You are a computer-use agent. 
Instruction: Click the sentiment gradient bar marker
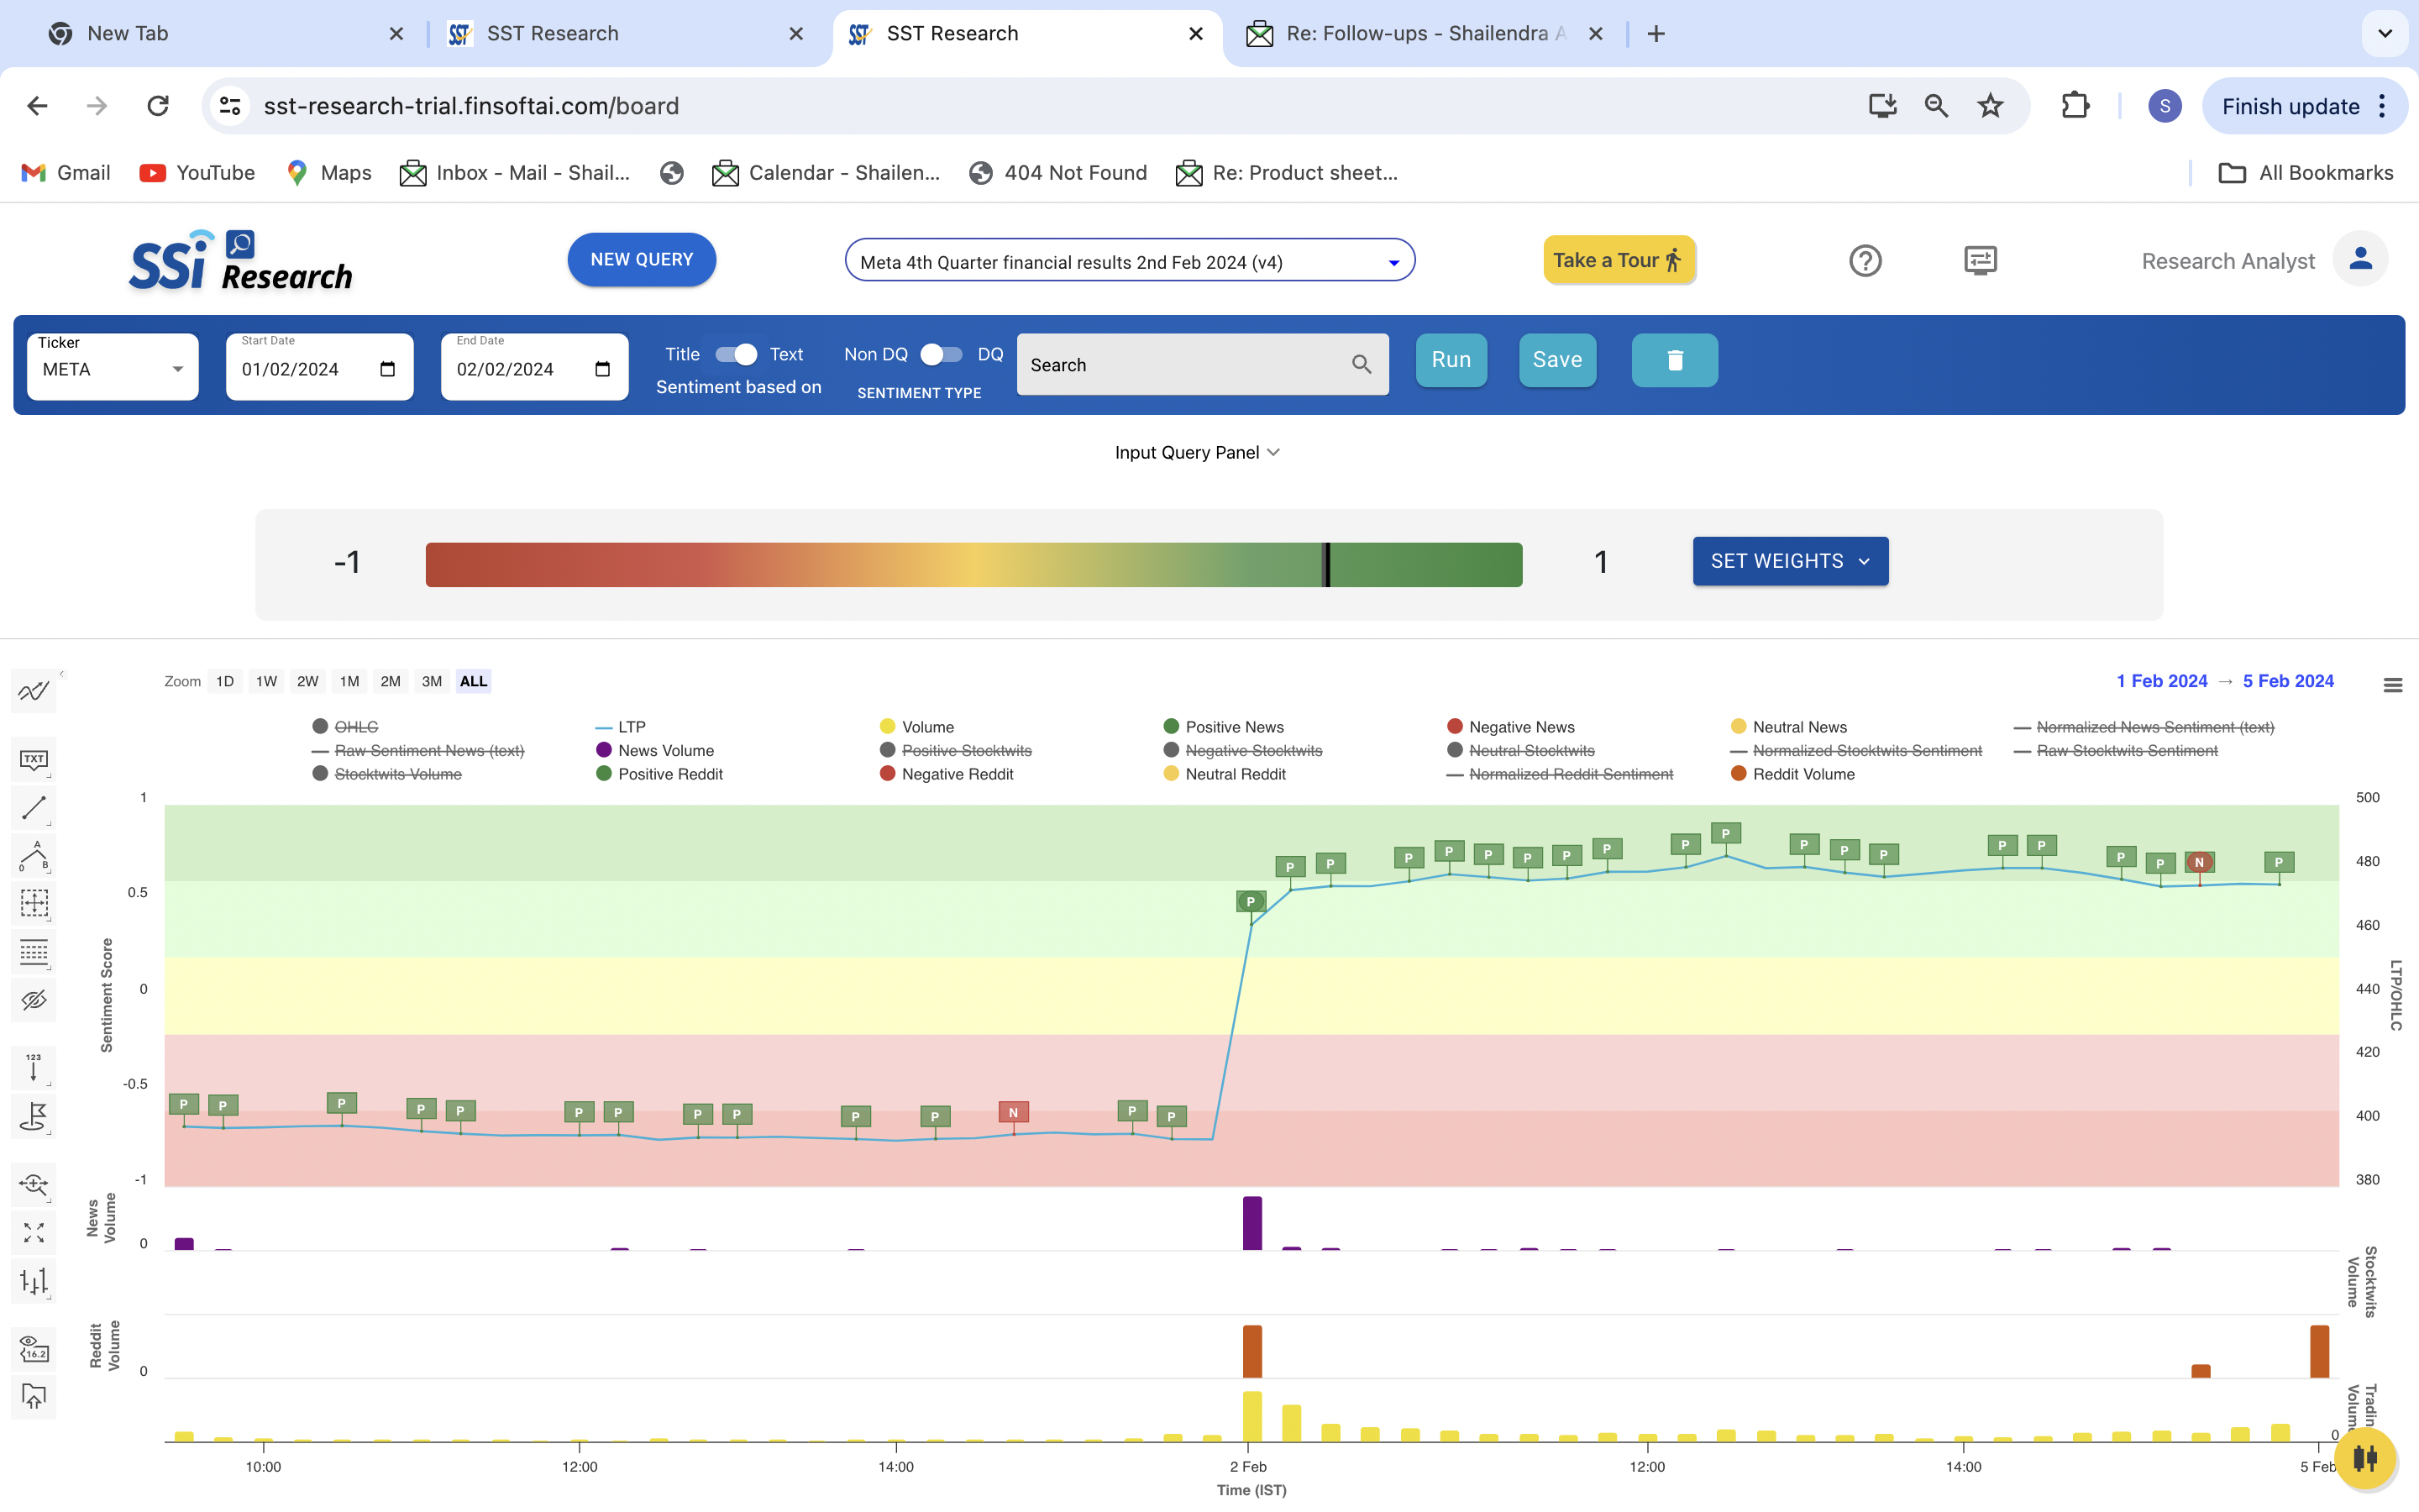point(1327,565)
